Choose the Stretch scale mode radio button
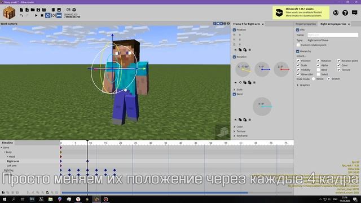This screenshot has width=361, height=203. pyautogui.click(x=329, y=79)
